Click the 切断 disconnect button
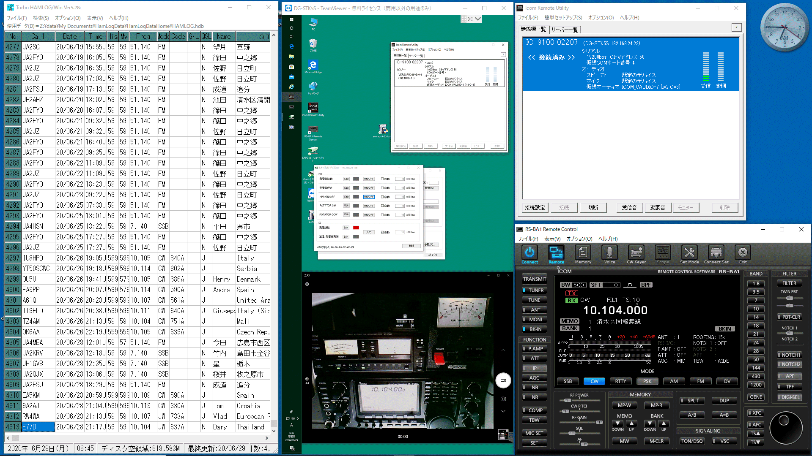This screenshot has height=456, width=812. point(593,207)
